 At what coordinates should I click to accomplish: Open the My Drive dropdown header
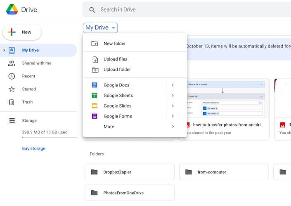pyautogui.click(x=100, y=28)
